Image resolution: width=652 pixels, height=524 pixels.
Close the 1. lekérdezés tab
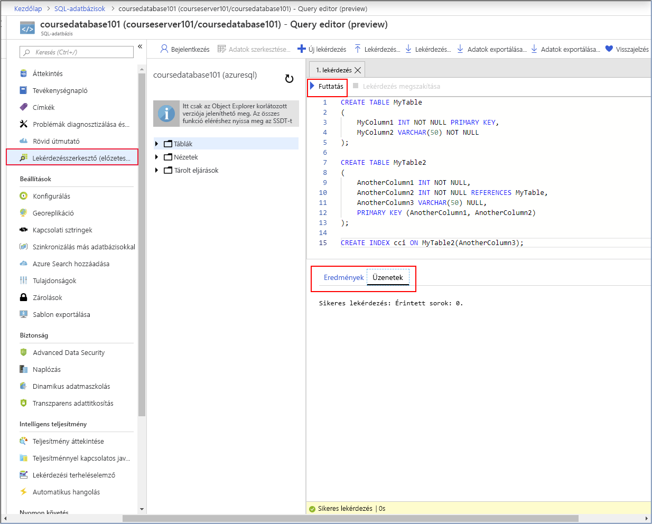coord(358,70)
